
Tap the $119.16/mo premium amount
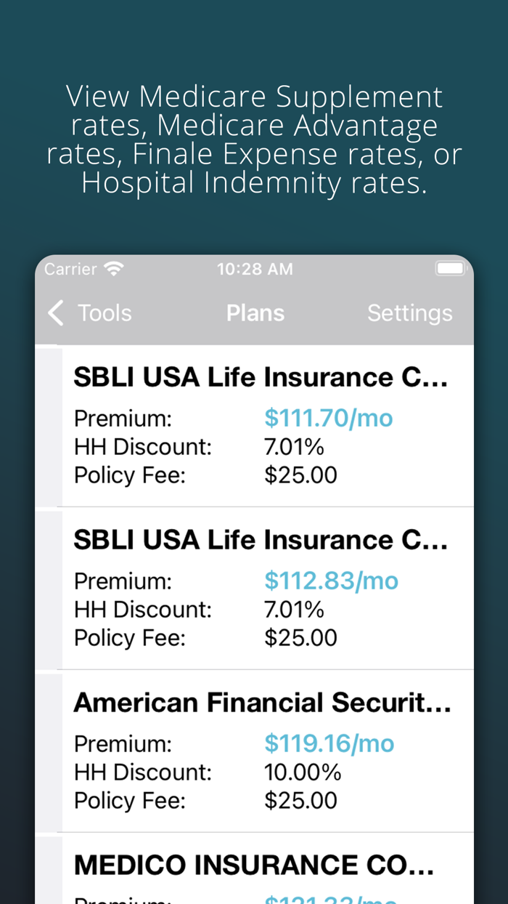(x=329, y=744)
